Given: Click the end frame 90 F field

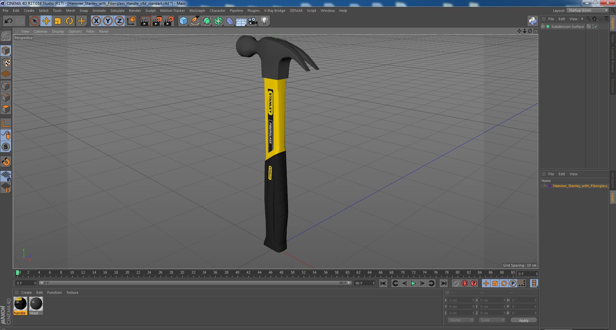Looking at the screenshot, I should 365,283.
